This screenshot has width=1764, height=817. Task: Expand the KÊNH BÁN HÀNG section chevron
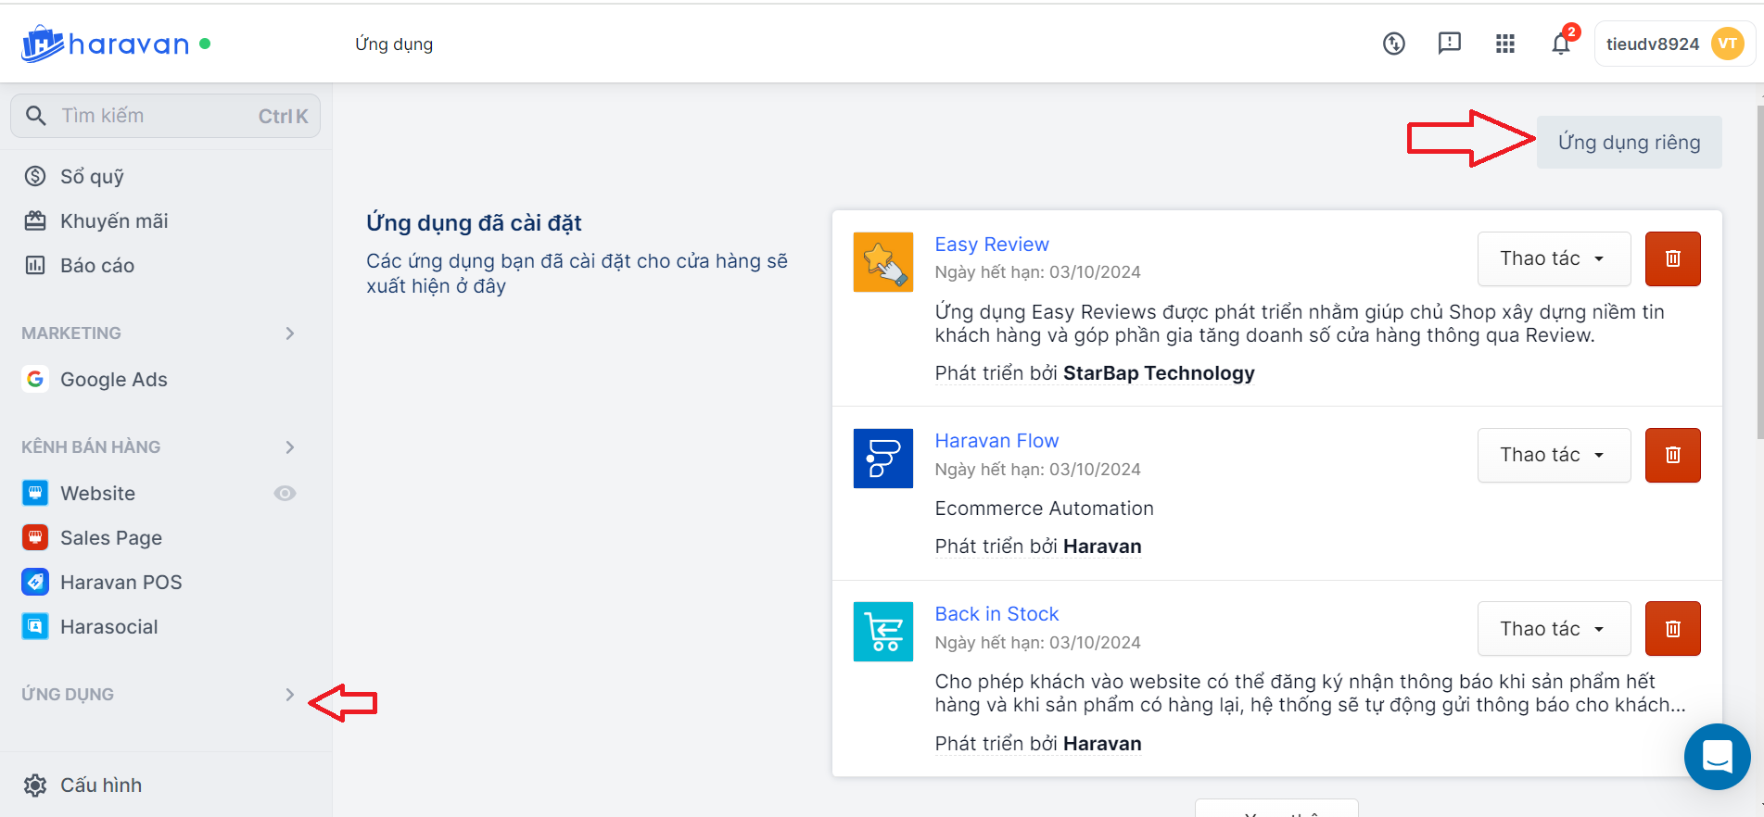point(290,446)
